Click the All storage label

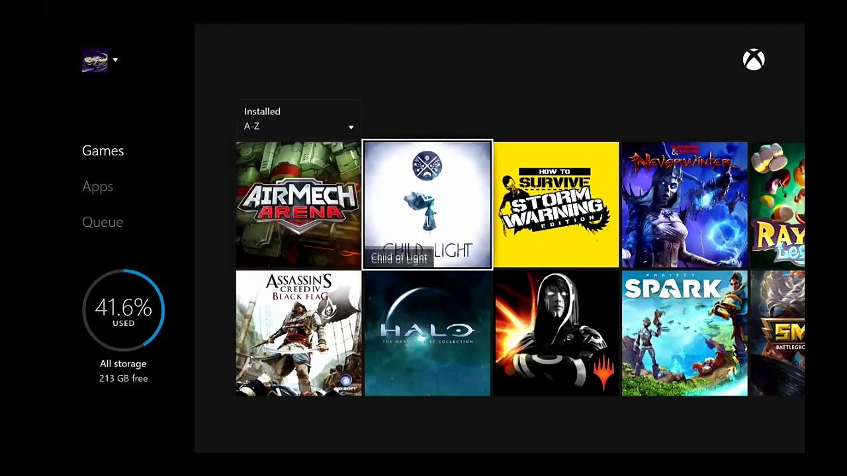click(x=123, y=364)
